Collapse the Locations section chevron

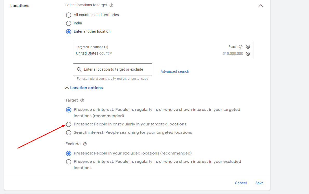pos(260,6)
